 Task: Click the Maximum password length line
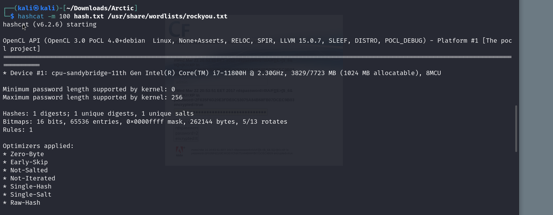point(92,97)
